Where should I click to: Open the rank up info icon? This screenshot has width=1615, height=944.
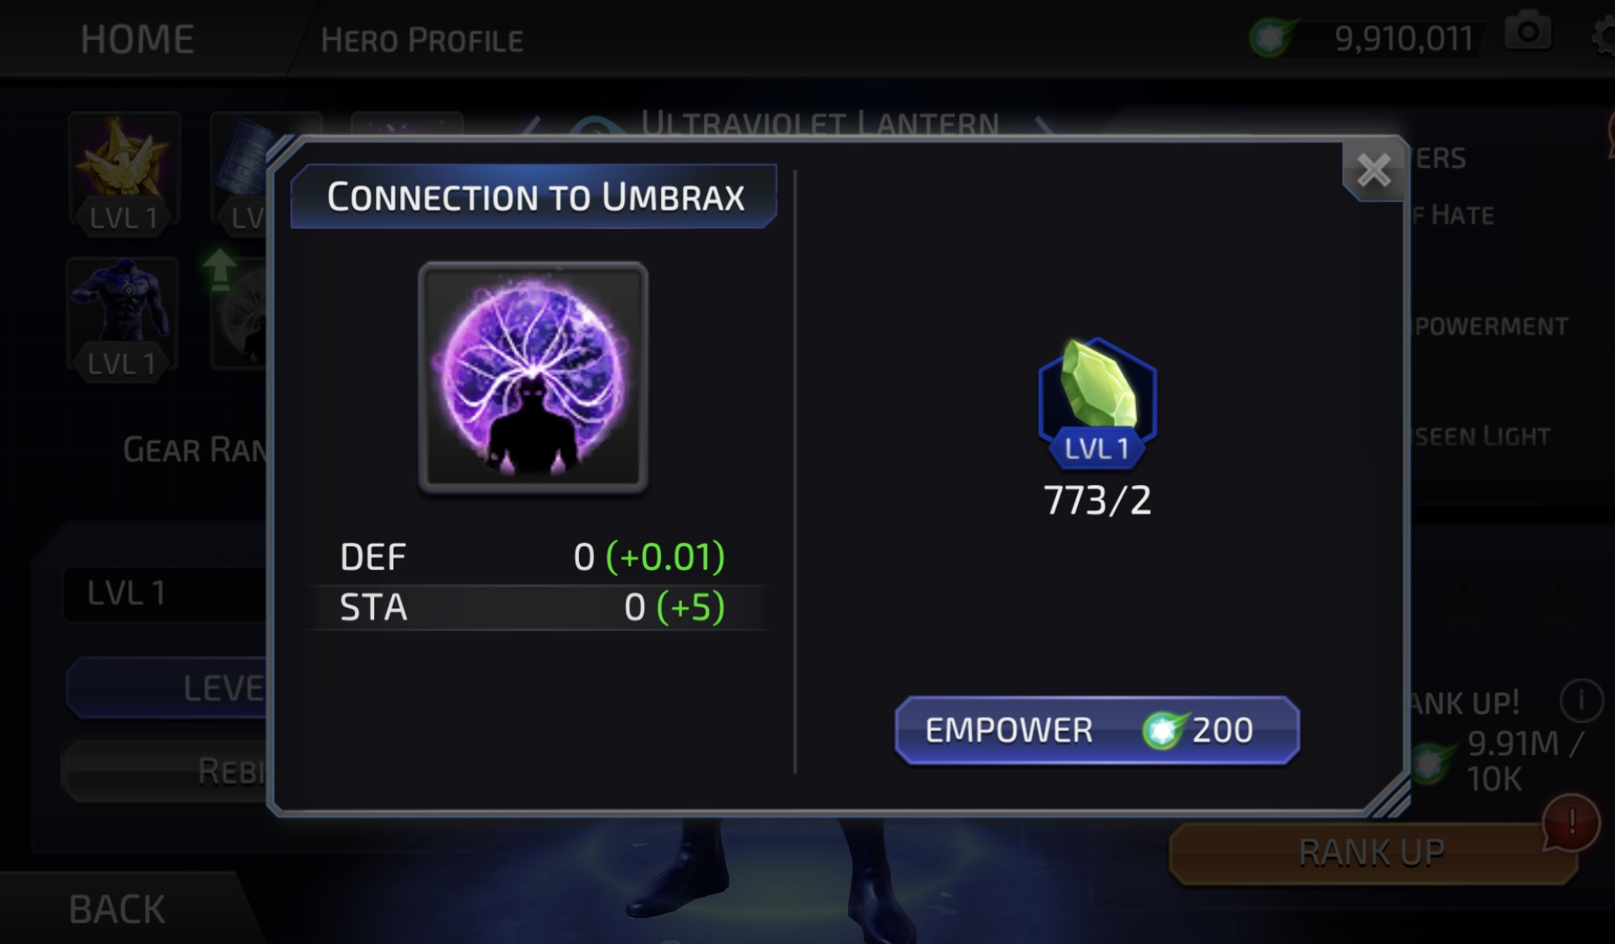point(1581,699)
